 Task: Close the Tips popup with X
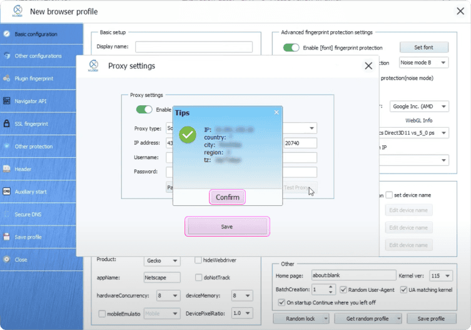[x=276, y=112]
